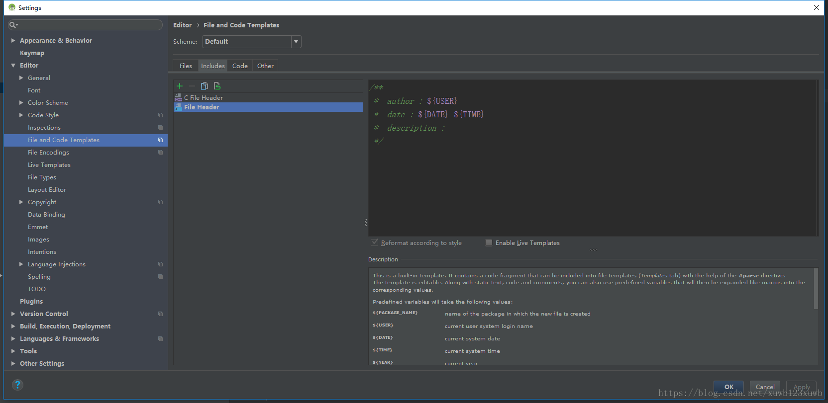Click the reset to default template icon
This screenshot has height=403, width=828.
(x=217, y=86)
